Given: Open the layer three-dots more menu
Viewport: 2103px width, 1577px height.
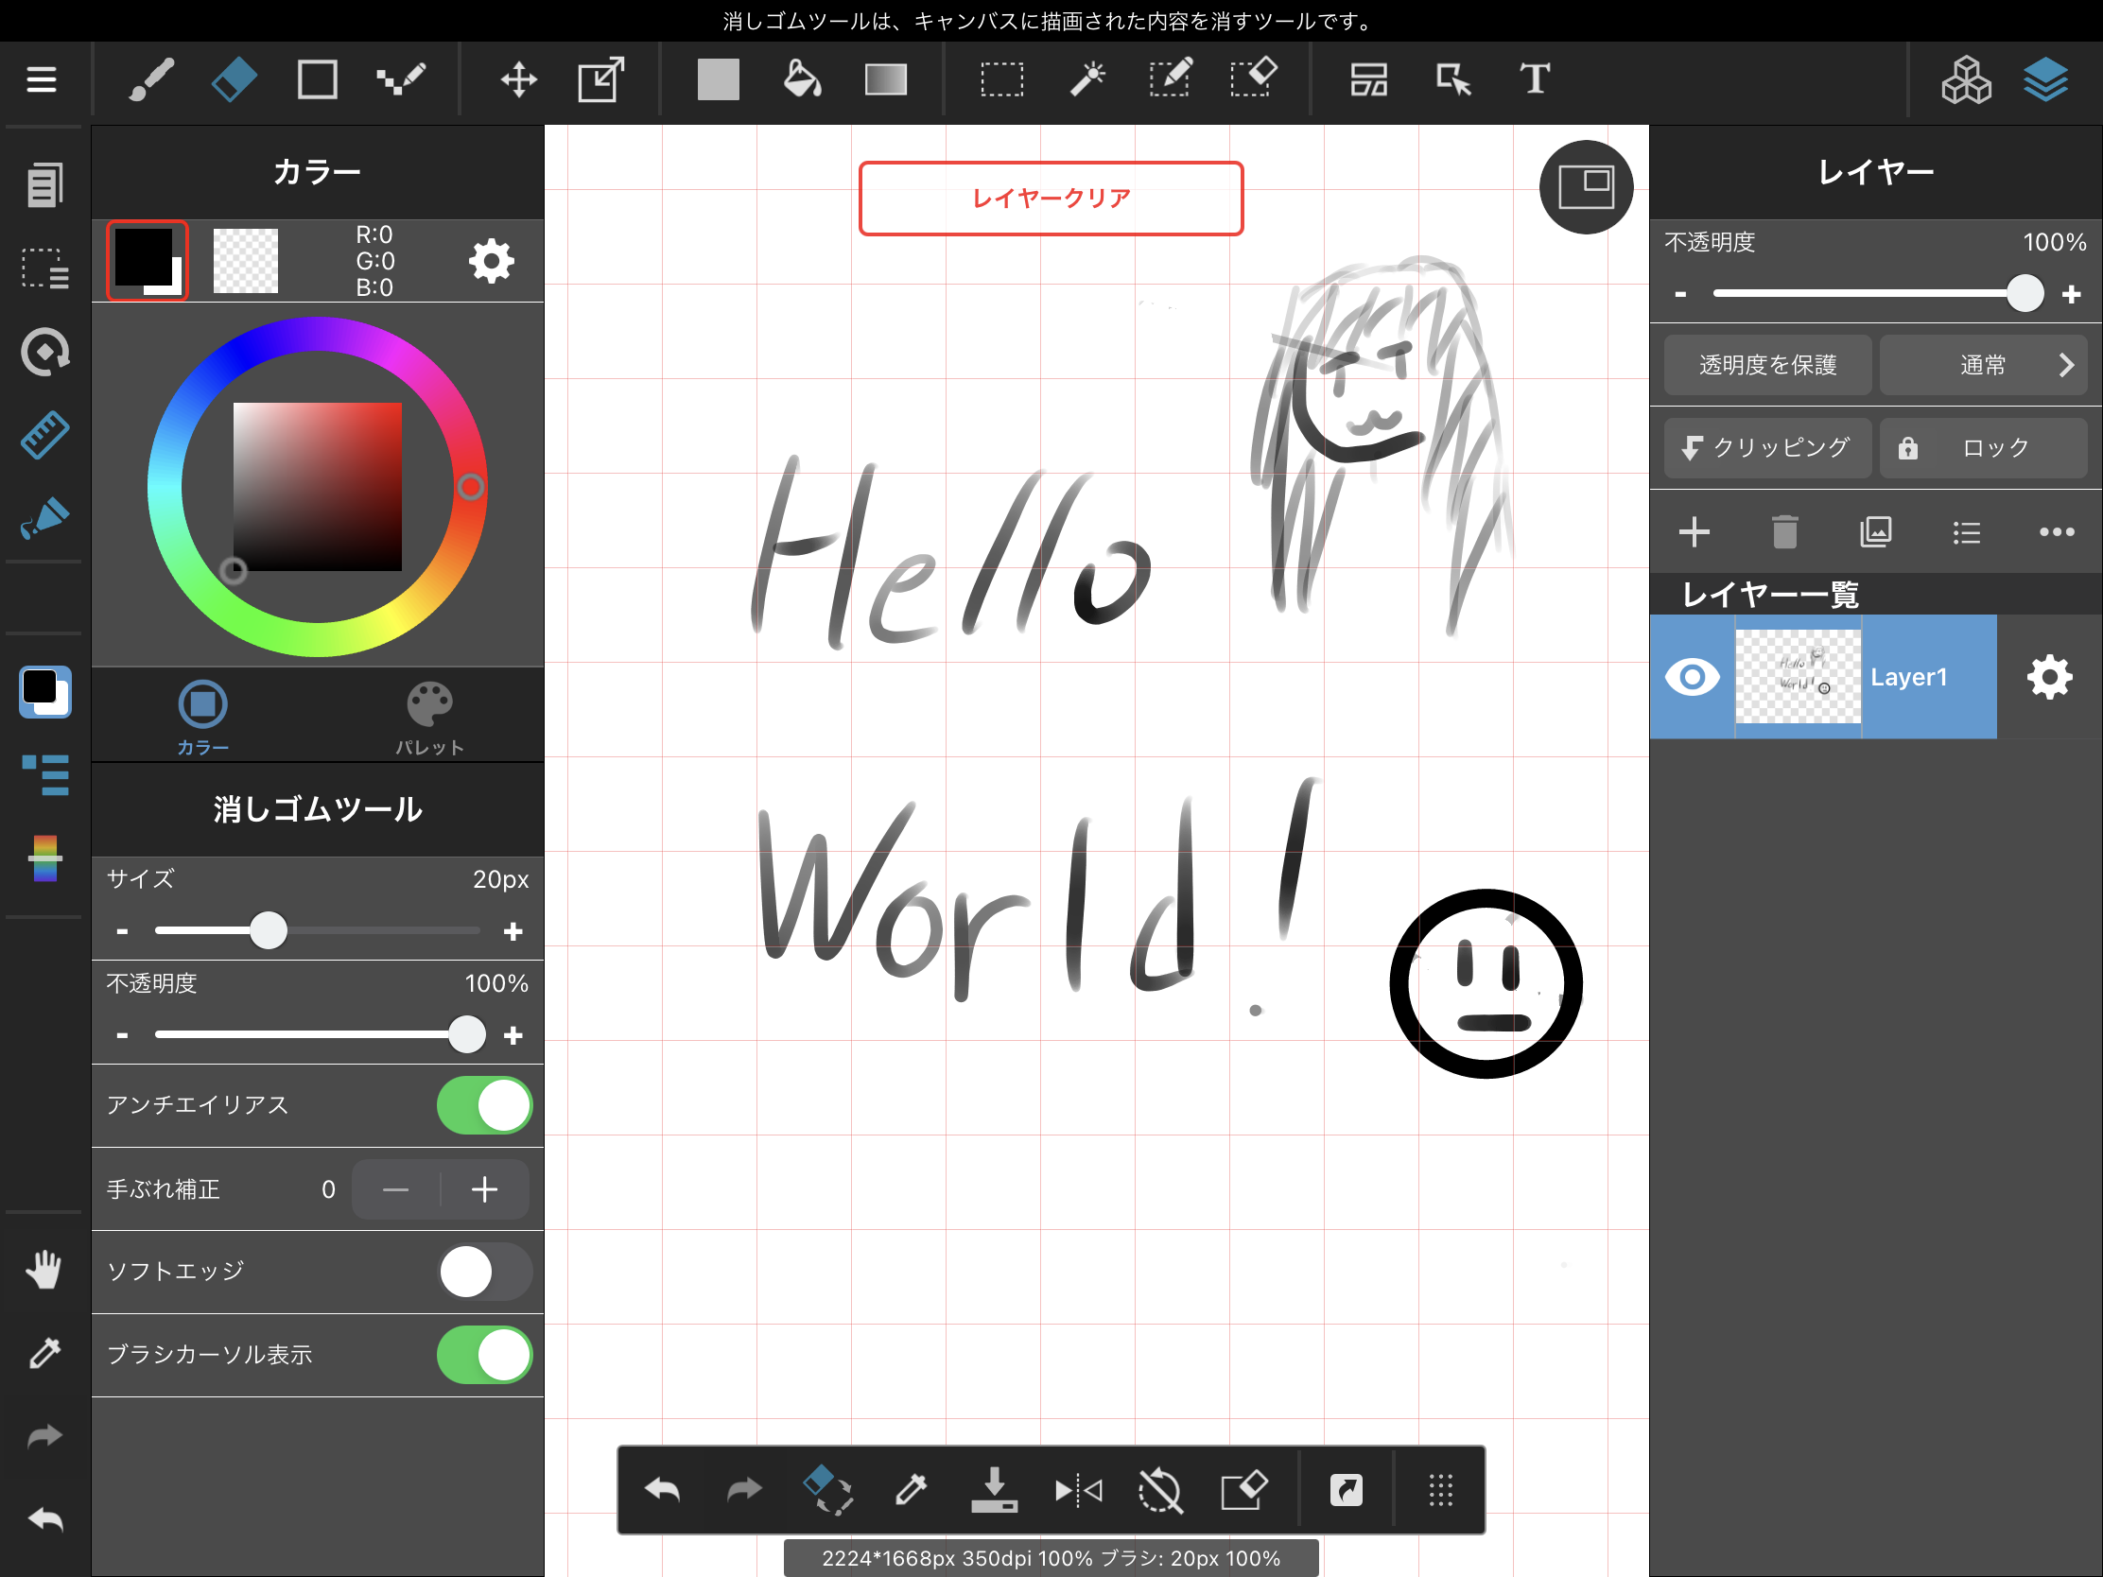Looking at the screenshot, I should [2057, 532].
